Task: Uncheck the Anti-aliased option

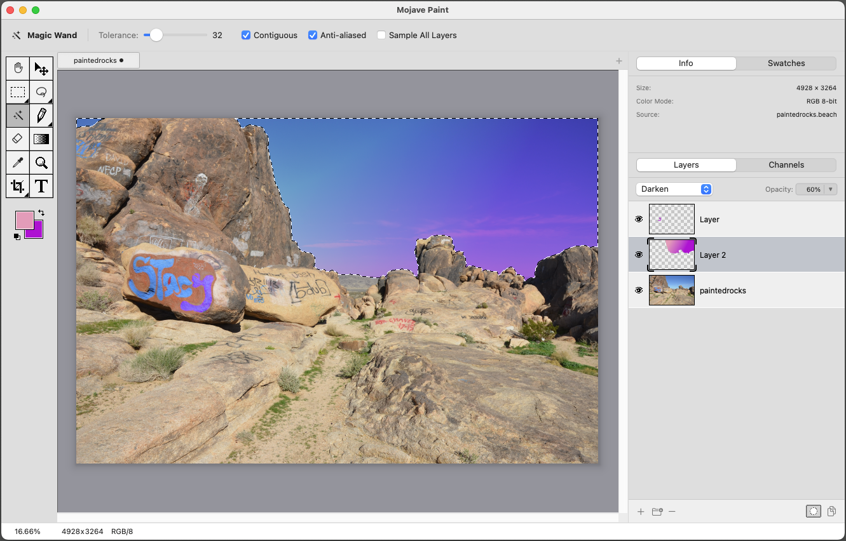Action: point(313,36)
